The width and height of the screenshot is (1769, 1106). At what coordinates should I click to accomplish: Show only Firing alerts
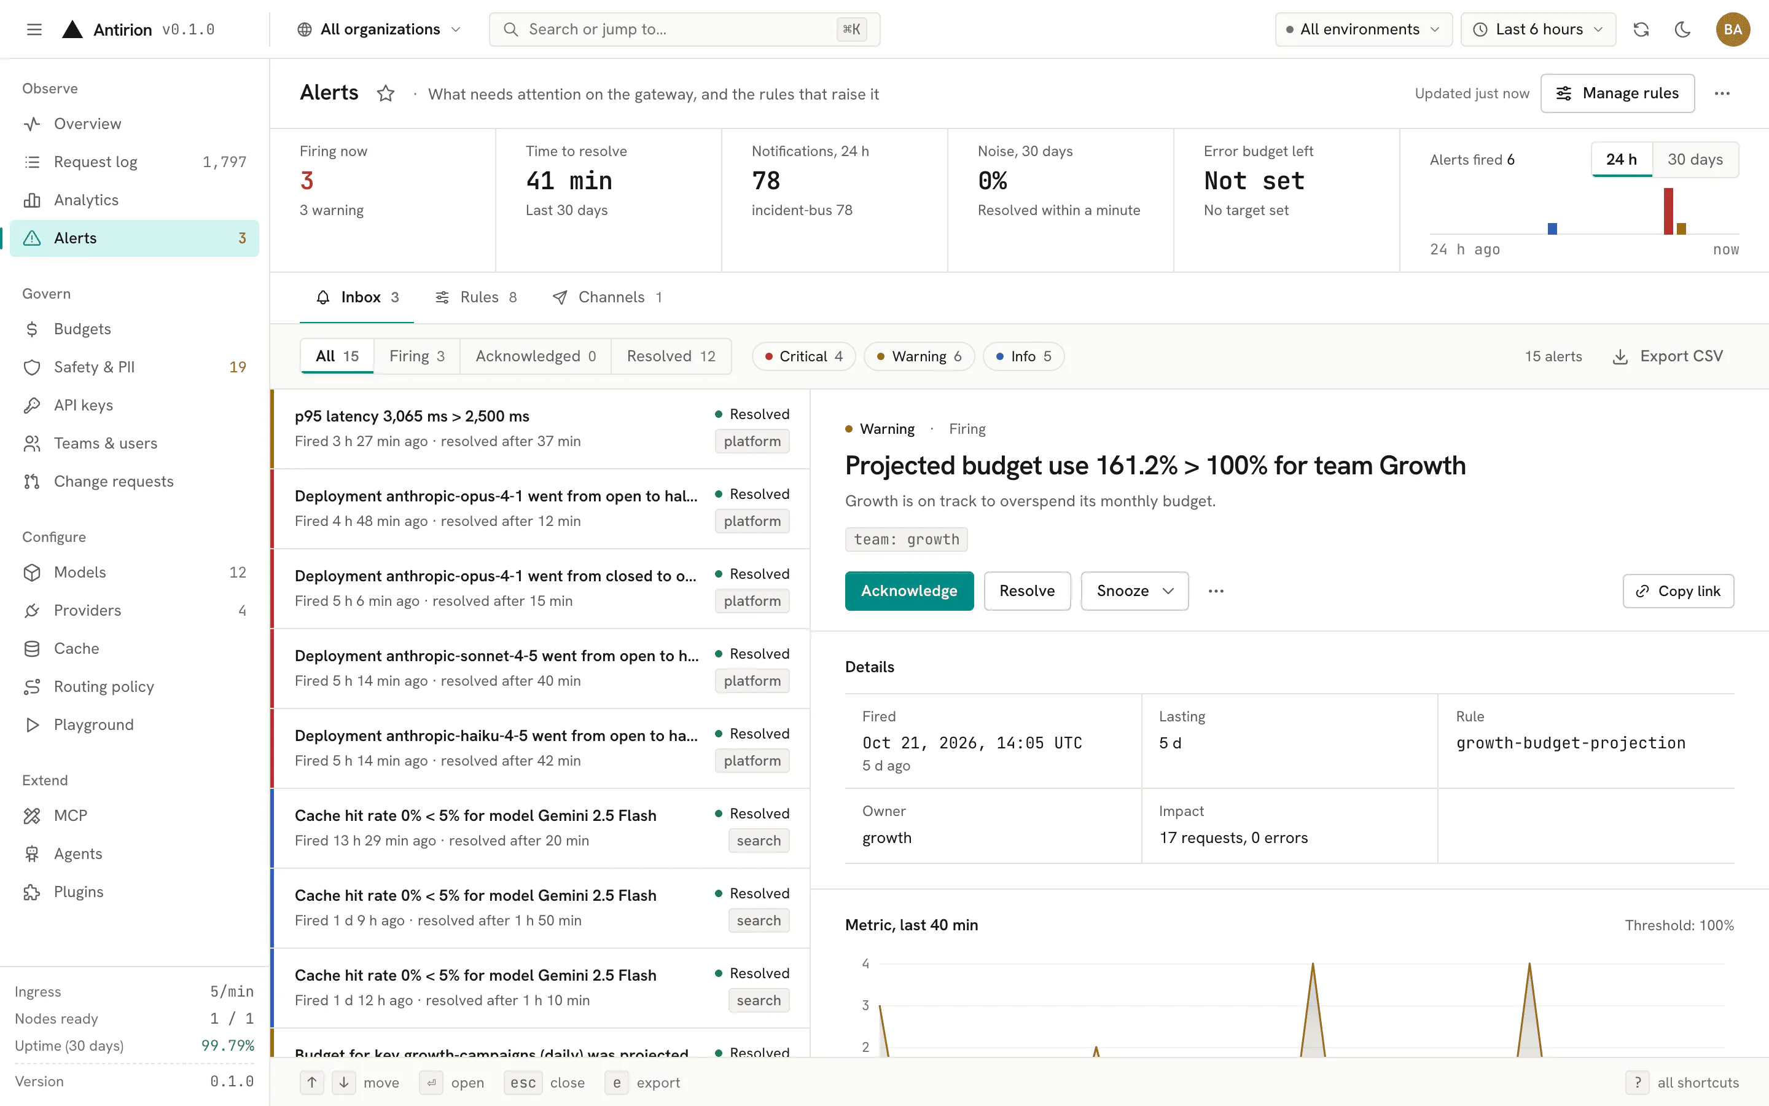click(x=416, y=356)
